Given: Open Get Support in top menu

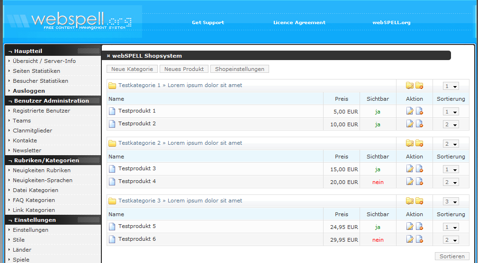Looking at the screenshot, I should point(208,23).
